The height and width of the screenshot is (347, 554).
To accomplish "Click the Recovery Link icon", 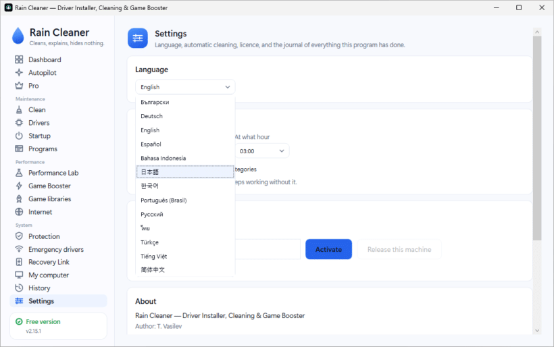I will click(x=19, y=262).
